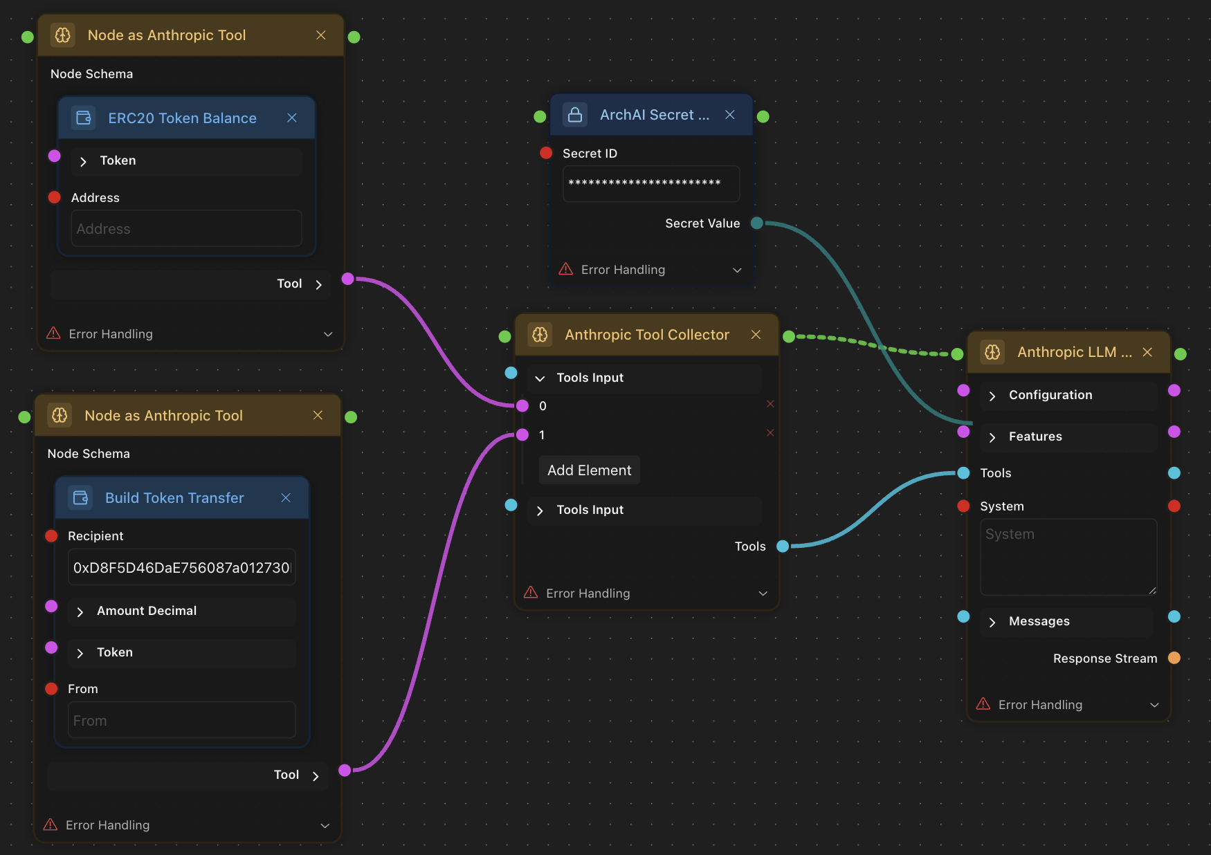Expand the Token field in ERC20 Token Balance

pyautogui.click(x=84, y=161)
